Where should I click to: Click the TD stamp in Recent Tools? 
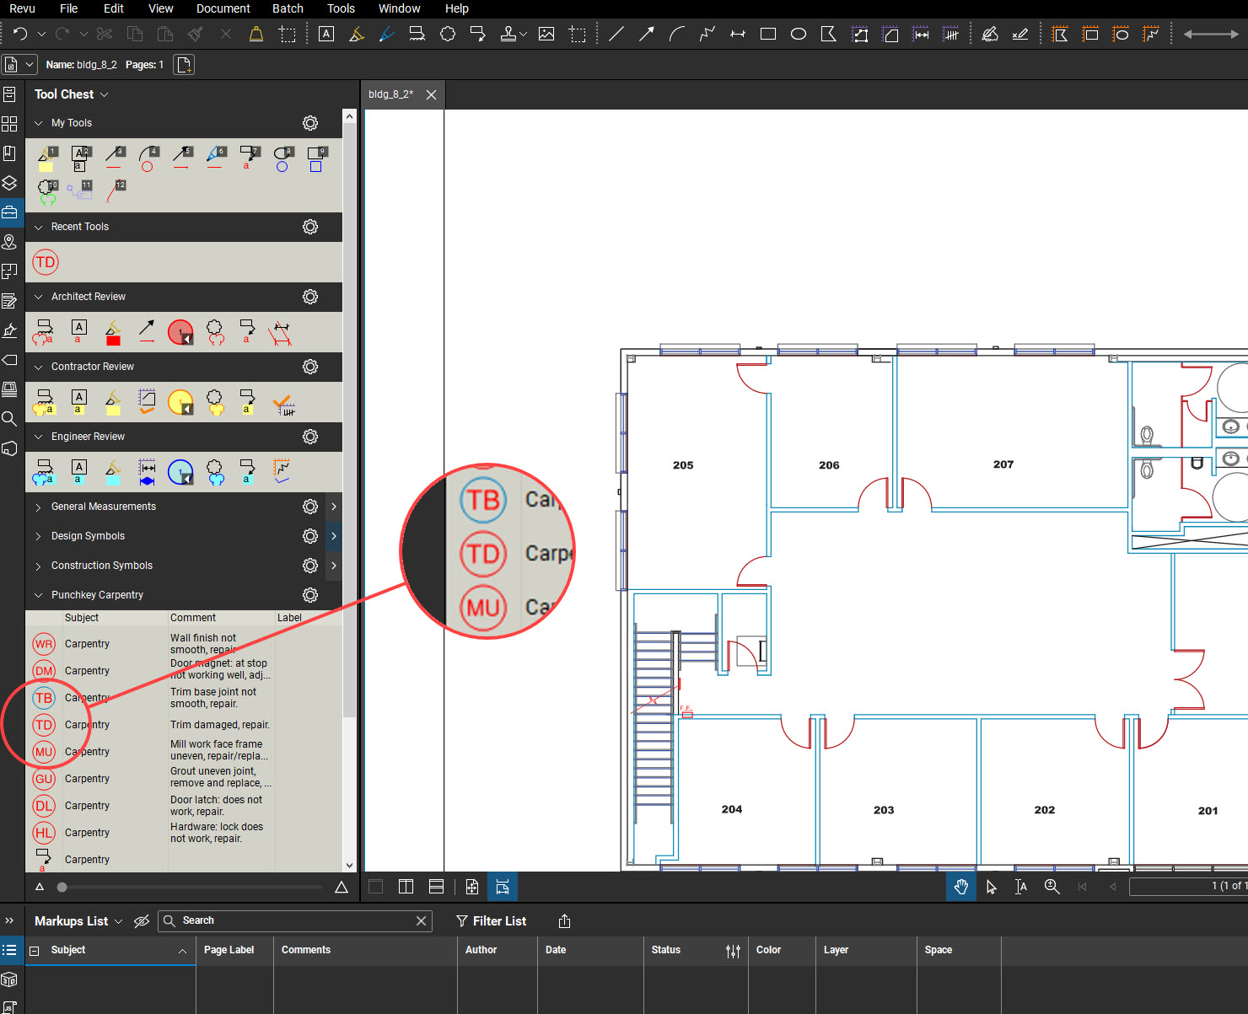point(46,262)
